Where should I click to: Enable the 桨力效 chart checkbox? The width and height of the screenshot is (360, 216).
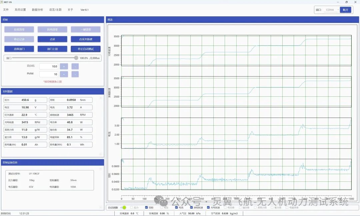click(x=272, y=208)
